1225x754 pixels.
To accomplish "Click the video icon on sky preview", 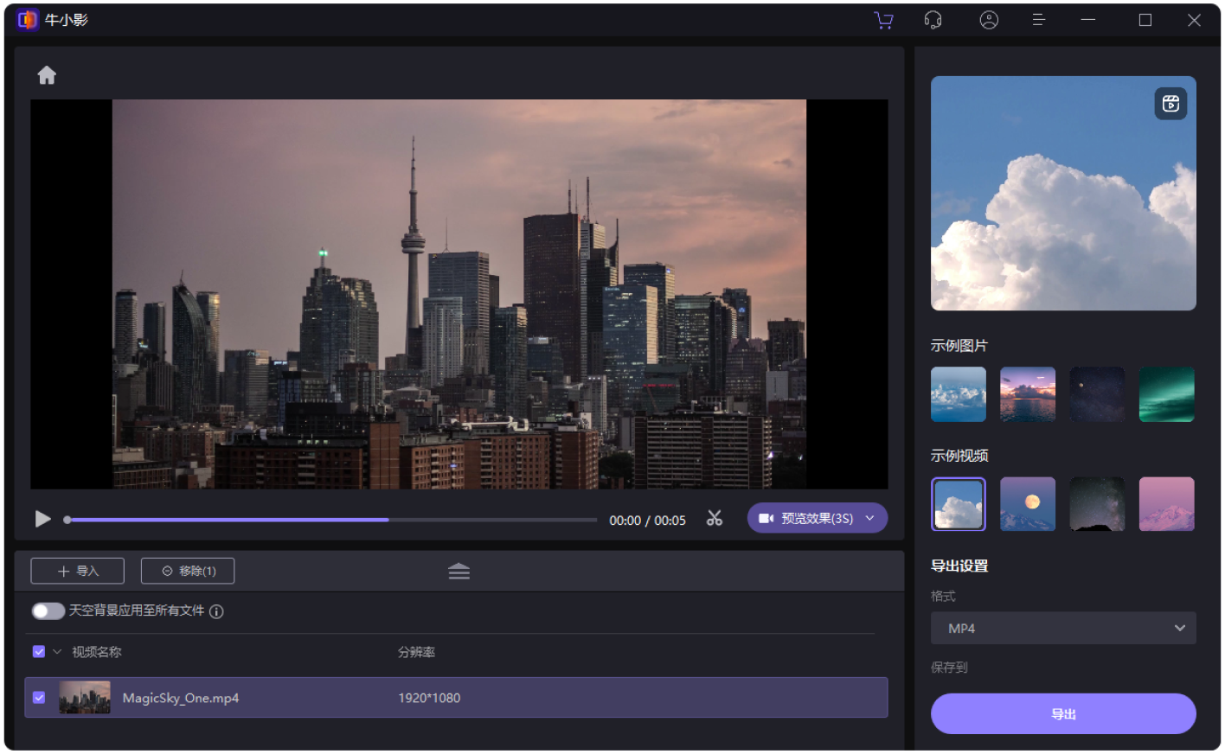I will pos(1170,104).
